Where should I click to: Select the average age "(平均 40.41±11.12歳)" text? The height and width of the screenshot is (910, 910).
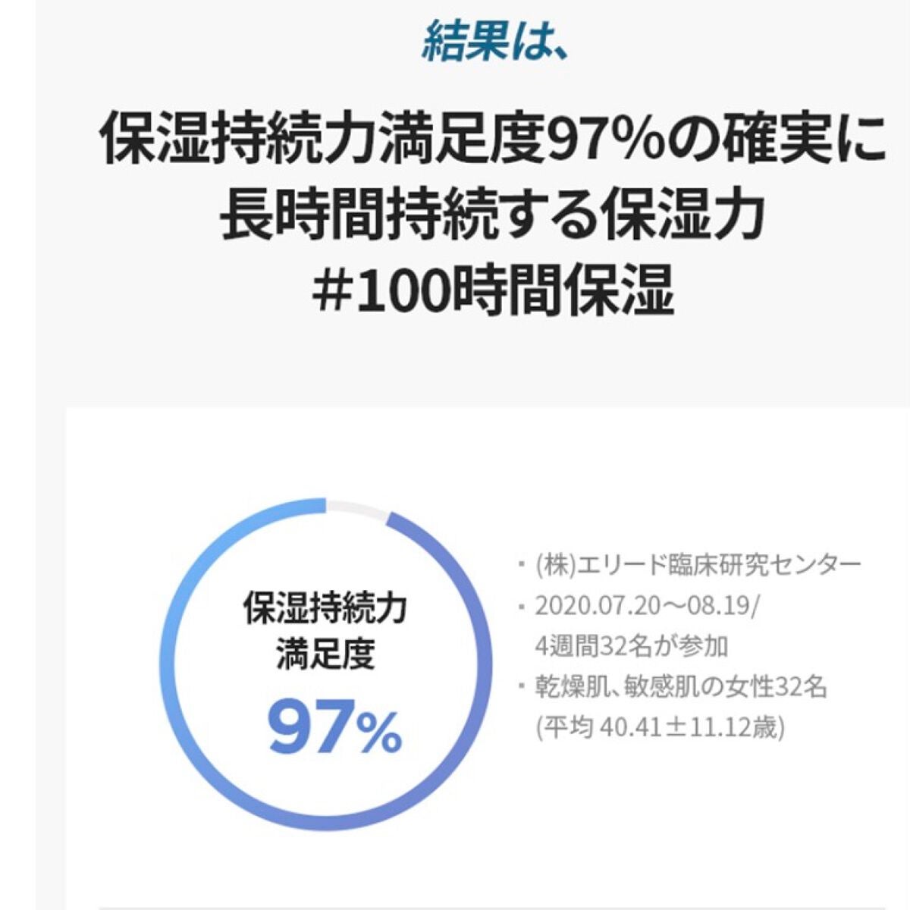(661, 728)
